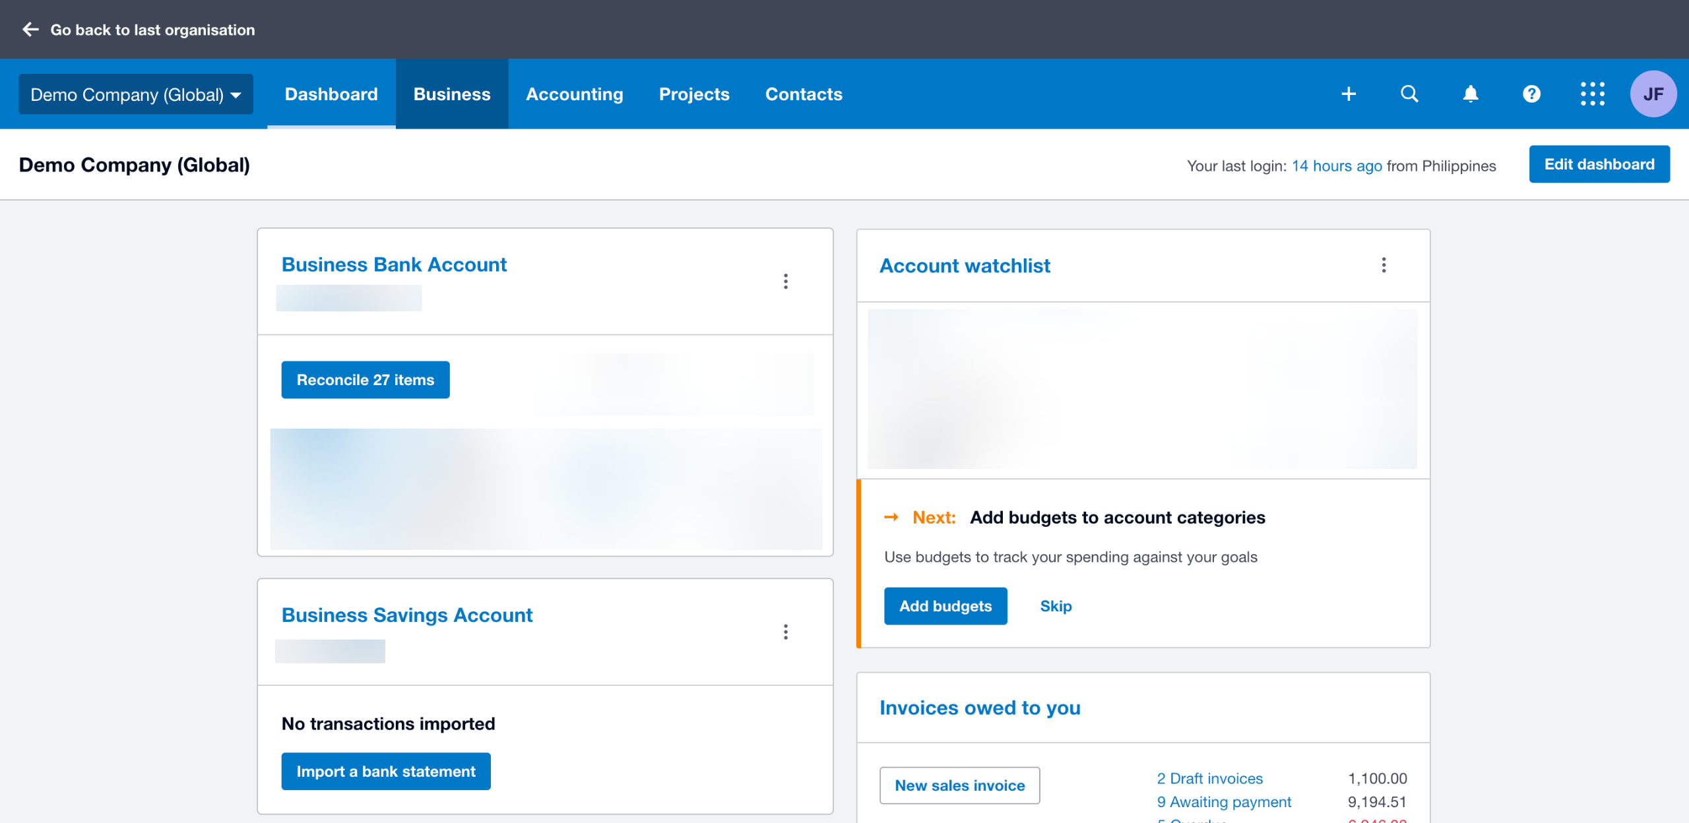Open Business Savings Account options menu

(785, 632)
